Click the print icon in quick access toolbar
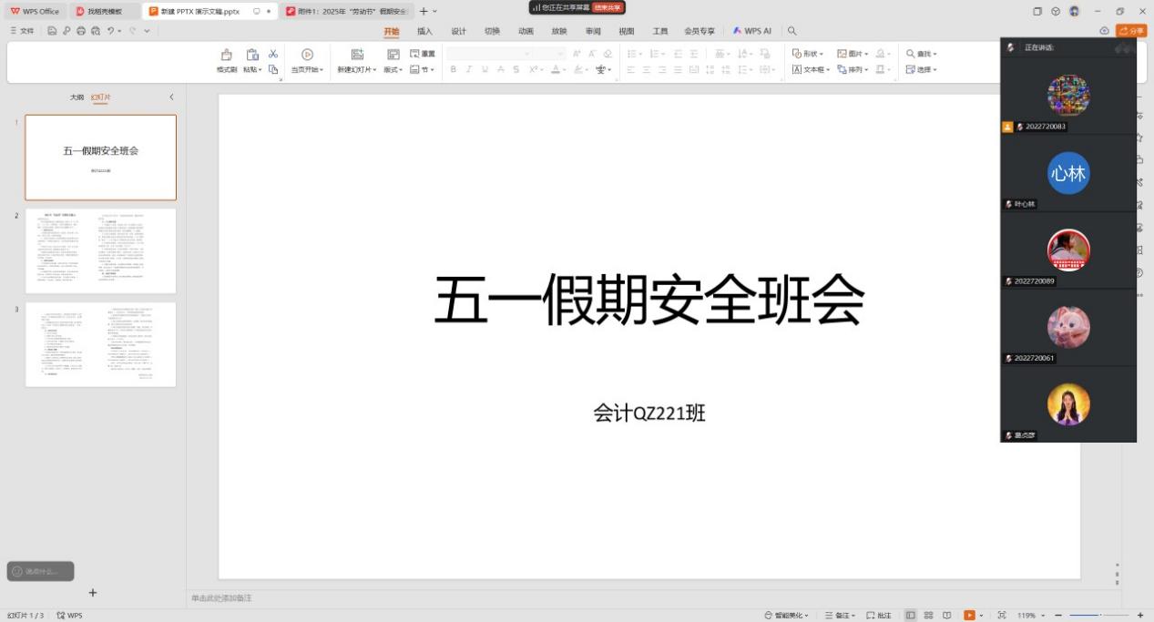Screen dimensions: 1154x622 point(81,31)
